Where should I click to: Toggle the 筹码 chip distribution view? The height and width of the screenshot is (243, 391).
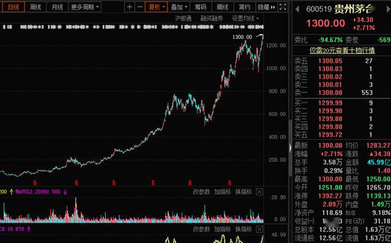[x=200, y=7]
